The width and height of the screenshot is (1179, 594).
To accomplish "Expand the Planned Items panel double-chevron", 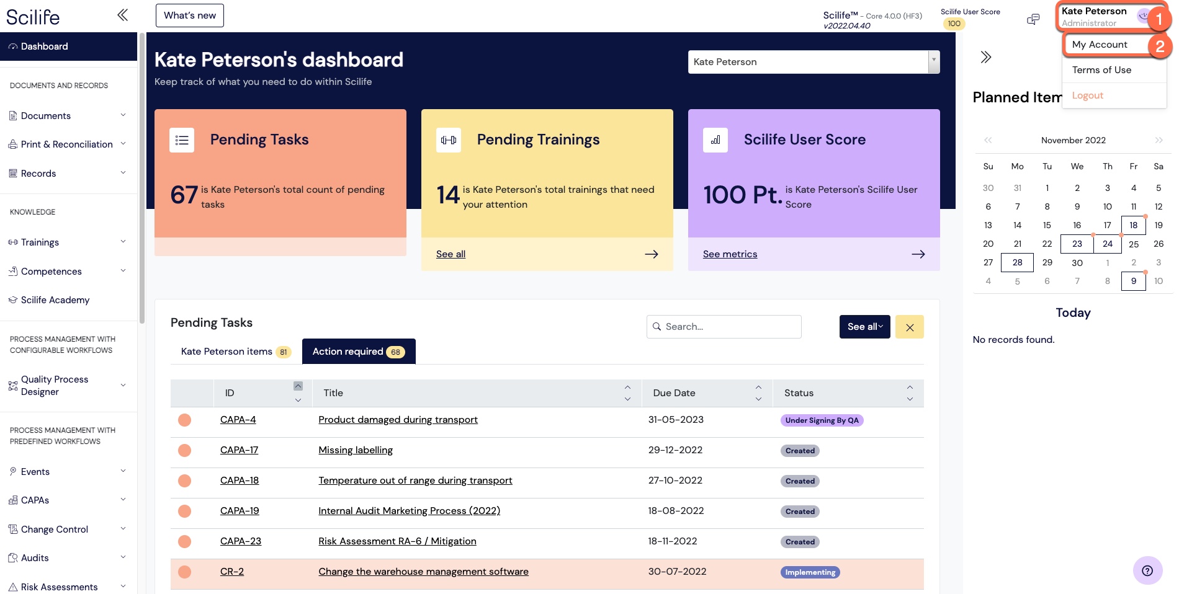I will click(x=986, y=57).
